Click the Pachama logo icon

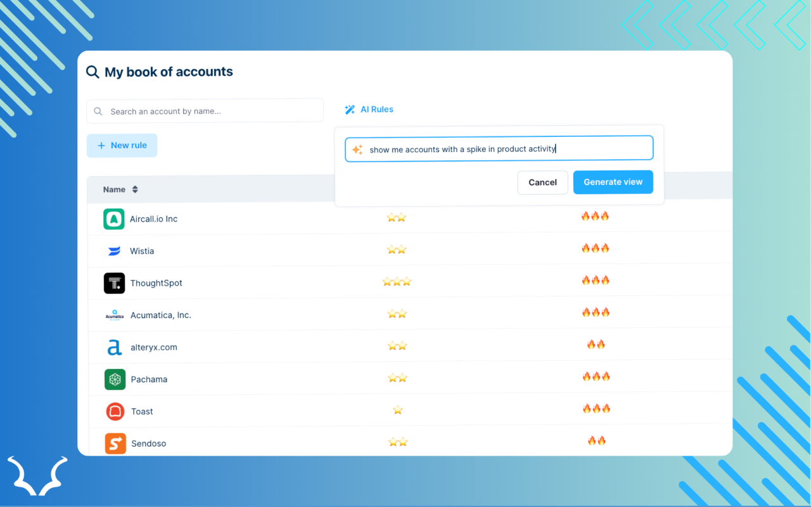[x=115, y=379]
